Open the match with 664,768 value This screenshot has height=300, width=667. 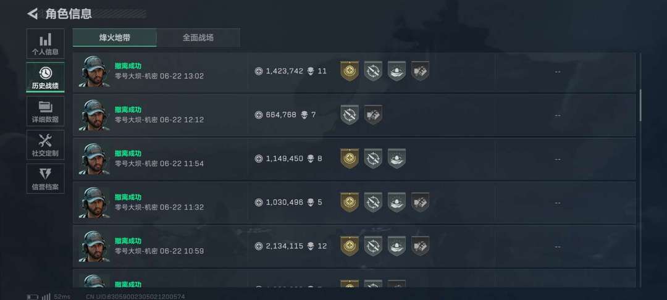click(354, 115)
